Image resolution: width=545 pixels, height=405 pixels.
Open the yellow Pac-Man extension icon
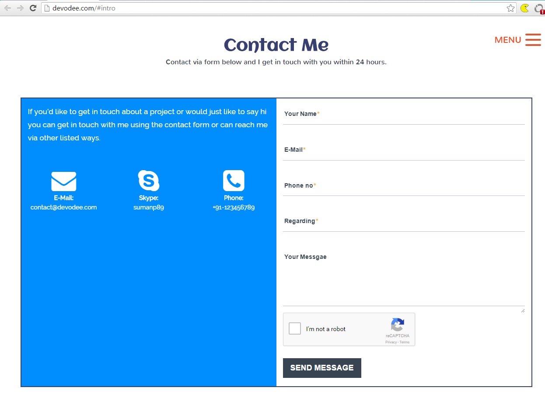(x=524, y=8)
